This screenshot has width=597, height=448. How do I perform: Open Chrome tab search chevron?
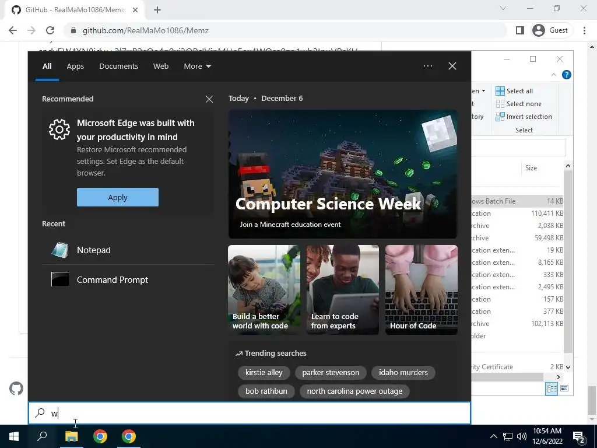[x=503, y=8]
